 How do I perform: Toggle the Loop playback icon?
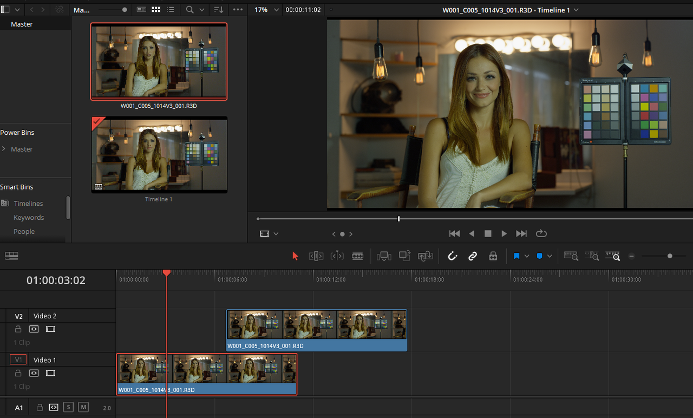pyautogui.click(x=541, y=233)
